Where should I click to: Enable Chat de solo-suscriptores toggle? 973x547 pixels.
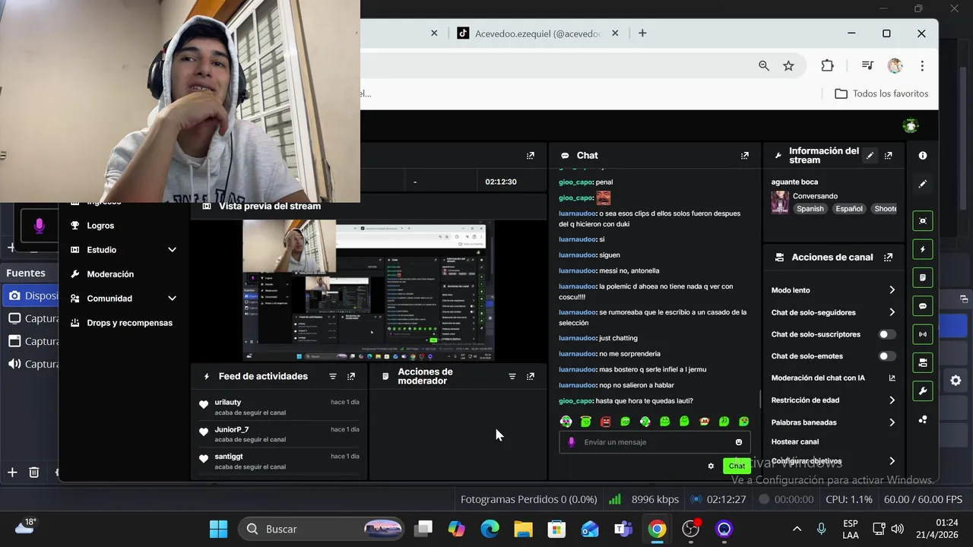887,334
